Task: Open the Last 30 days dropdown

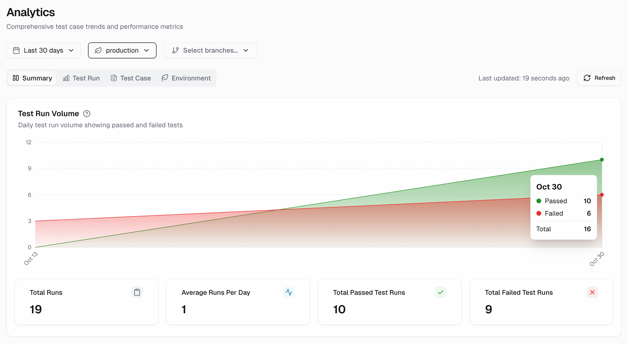Action: tap(43, 50)
